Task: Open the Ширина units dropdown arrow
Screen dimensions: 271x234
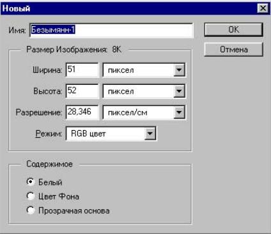Action: pyautogui.click(x=179, y=70)
